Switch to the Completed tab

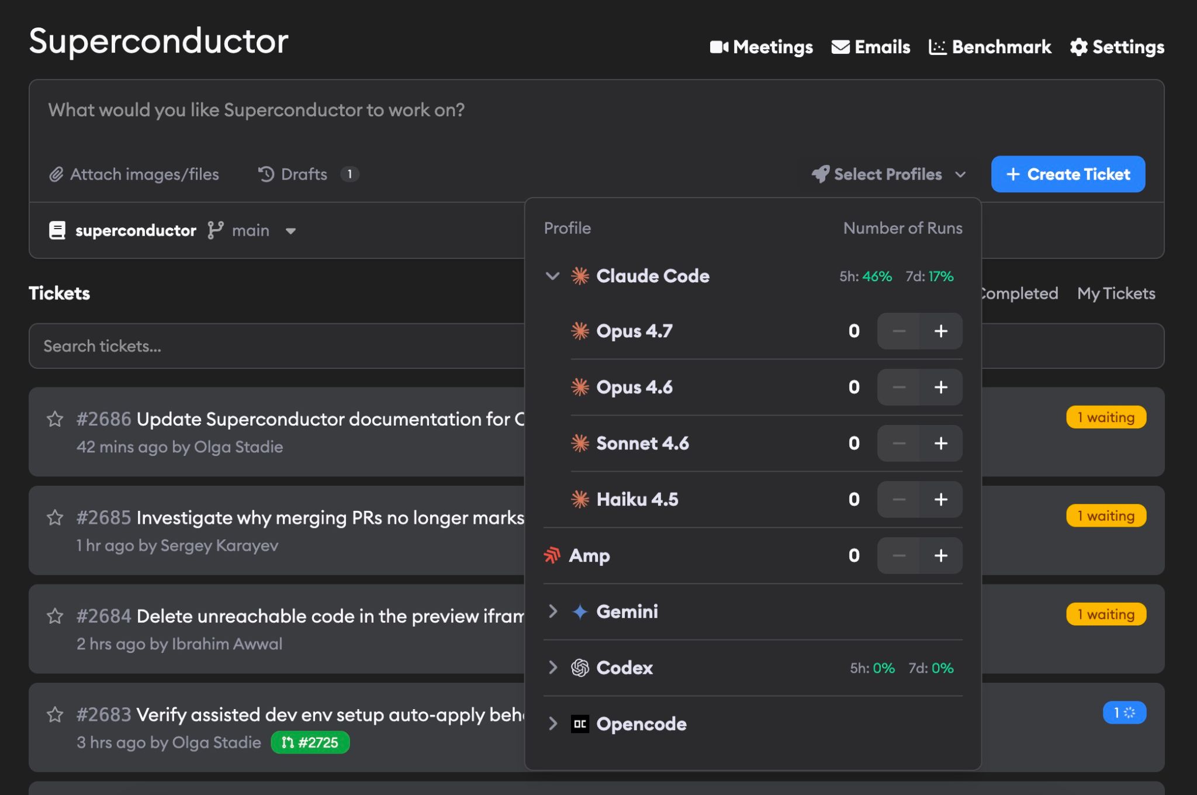(x=1020, y=293)
